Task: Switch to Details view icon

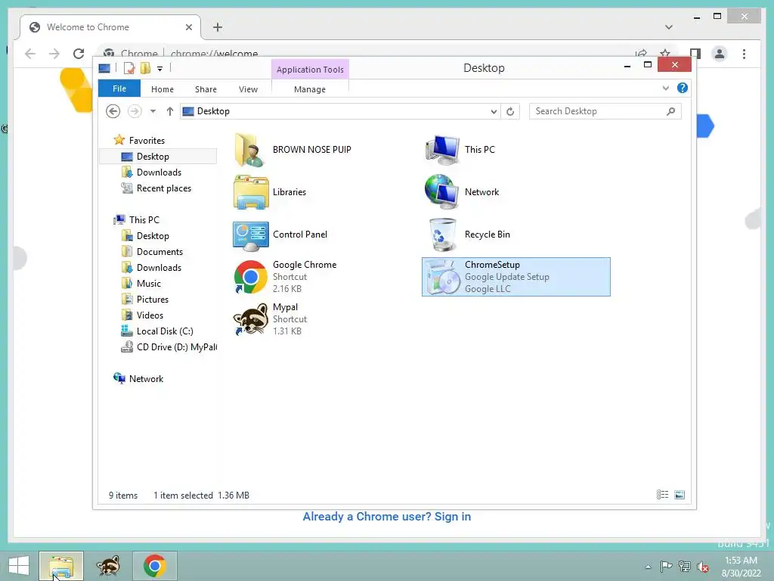Action: click(662, 495)
